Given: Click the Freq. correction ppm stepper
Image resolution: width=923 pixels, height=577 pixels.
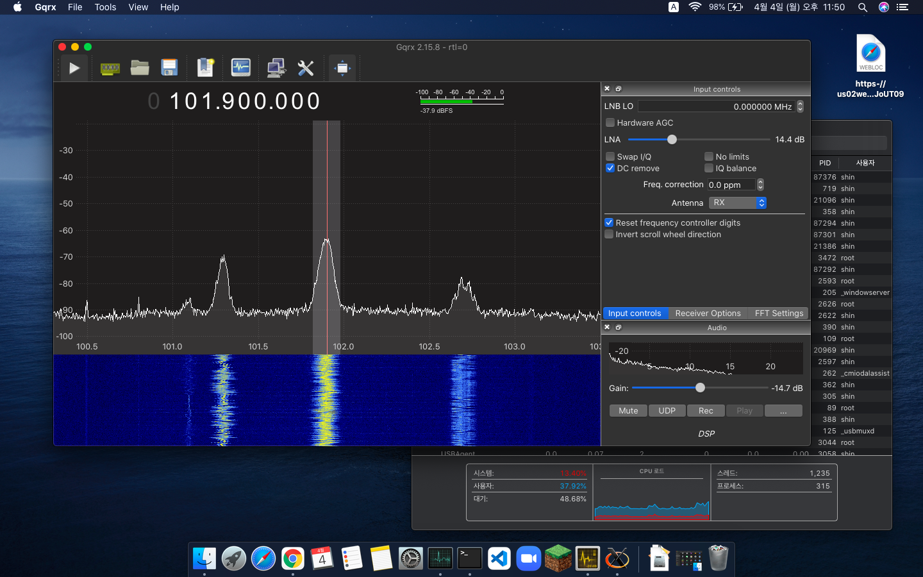Looking at the screenshot, I should click(x=760, y=185).
